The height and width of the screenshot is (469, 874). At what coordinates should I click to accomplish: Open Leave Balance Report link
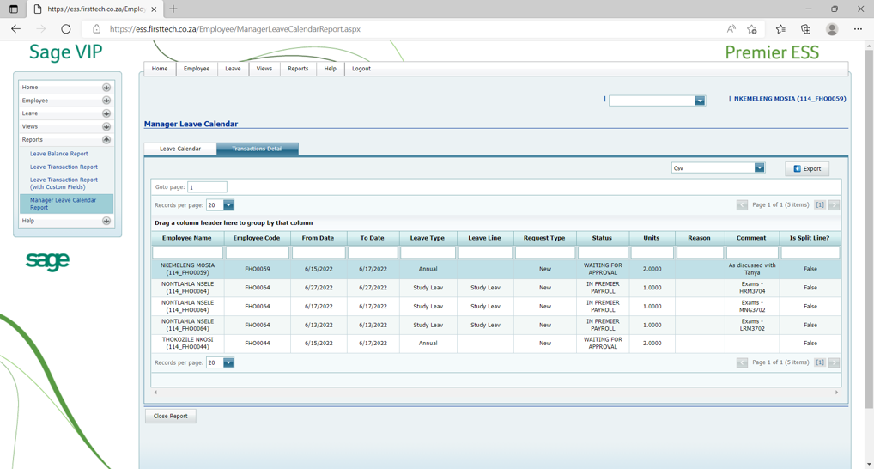click(59, 154)
